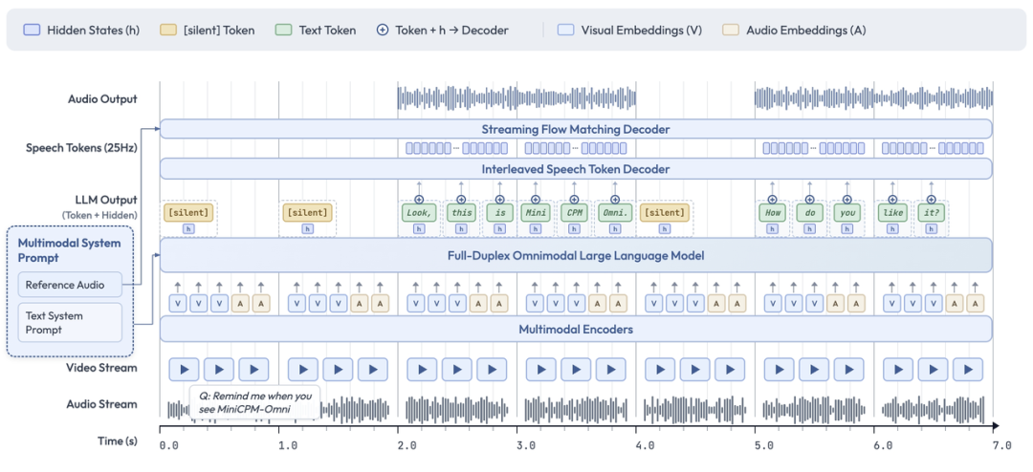1033x472 pixels.
Task: Select the plus-circle above the 'Omni.' token
Action: click(x=615, y=199)
